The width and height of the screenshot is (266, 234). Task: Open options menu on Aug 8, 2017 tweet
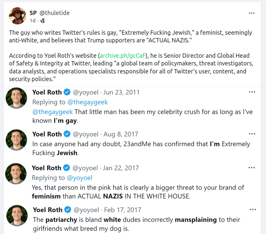pos(252,134)
